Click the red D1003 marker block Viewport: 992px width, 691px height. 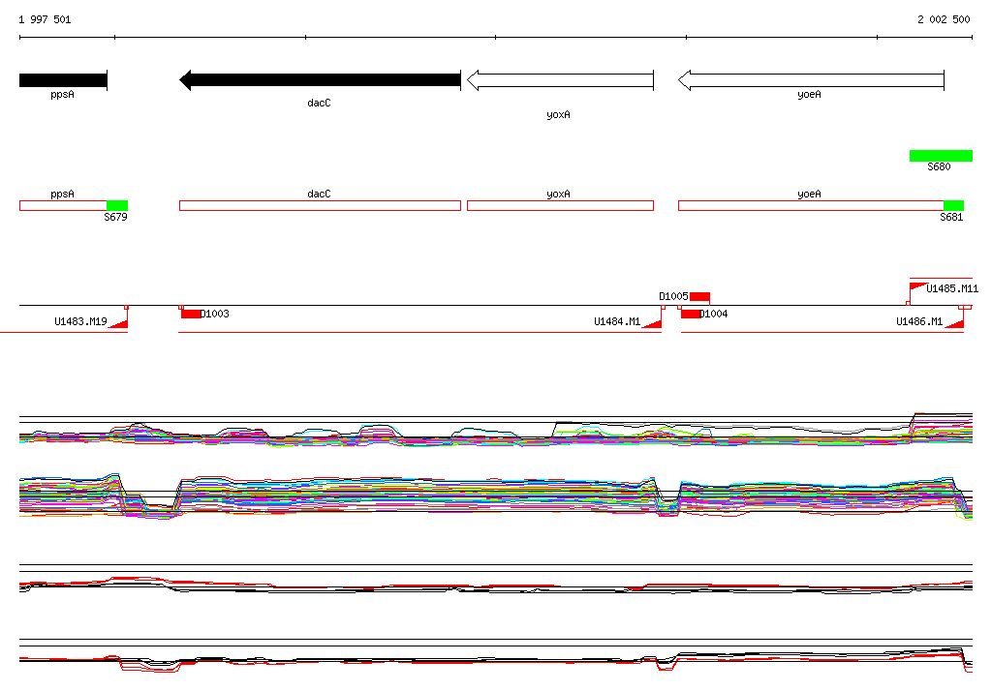pyautogui.click(x=191, y=314)
